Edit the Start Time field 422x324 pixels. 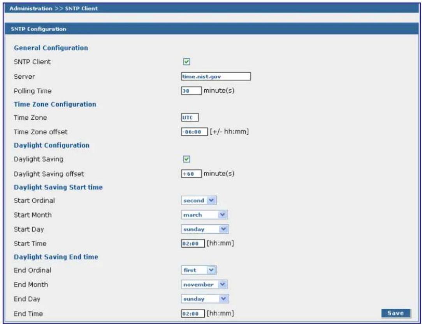[x=193, y=243]
